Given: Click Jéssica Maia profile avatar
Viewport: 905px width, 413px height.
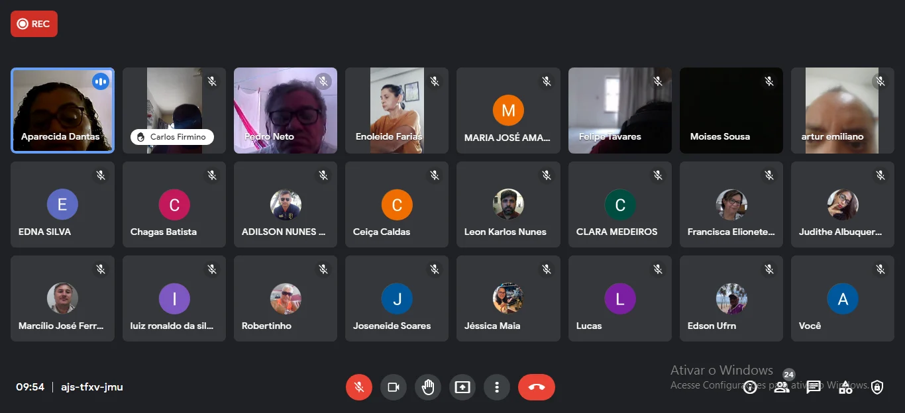Looking at the screenshot, I should coord(508,298).
